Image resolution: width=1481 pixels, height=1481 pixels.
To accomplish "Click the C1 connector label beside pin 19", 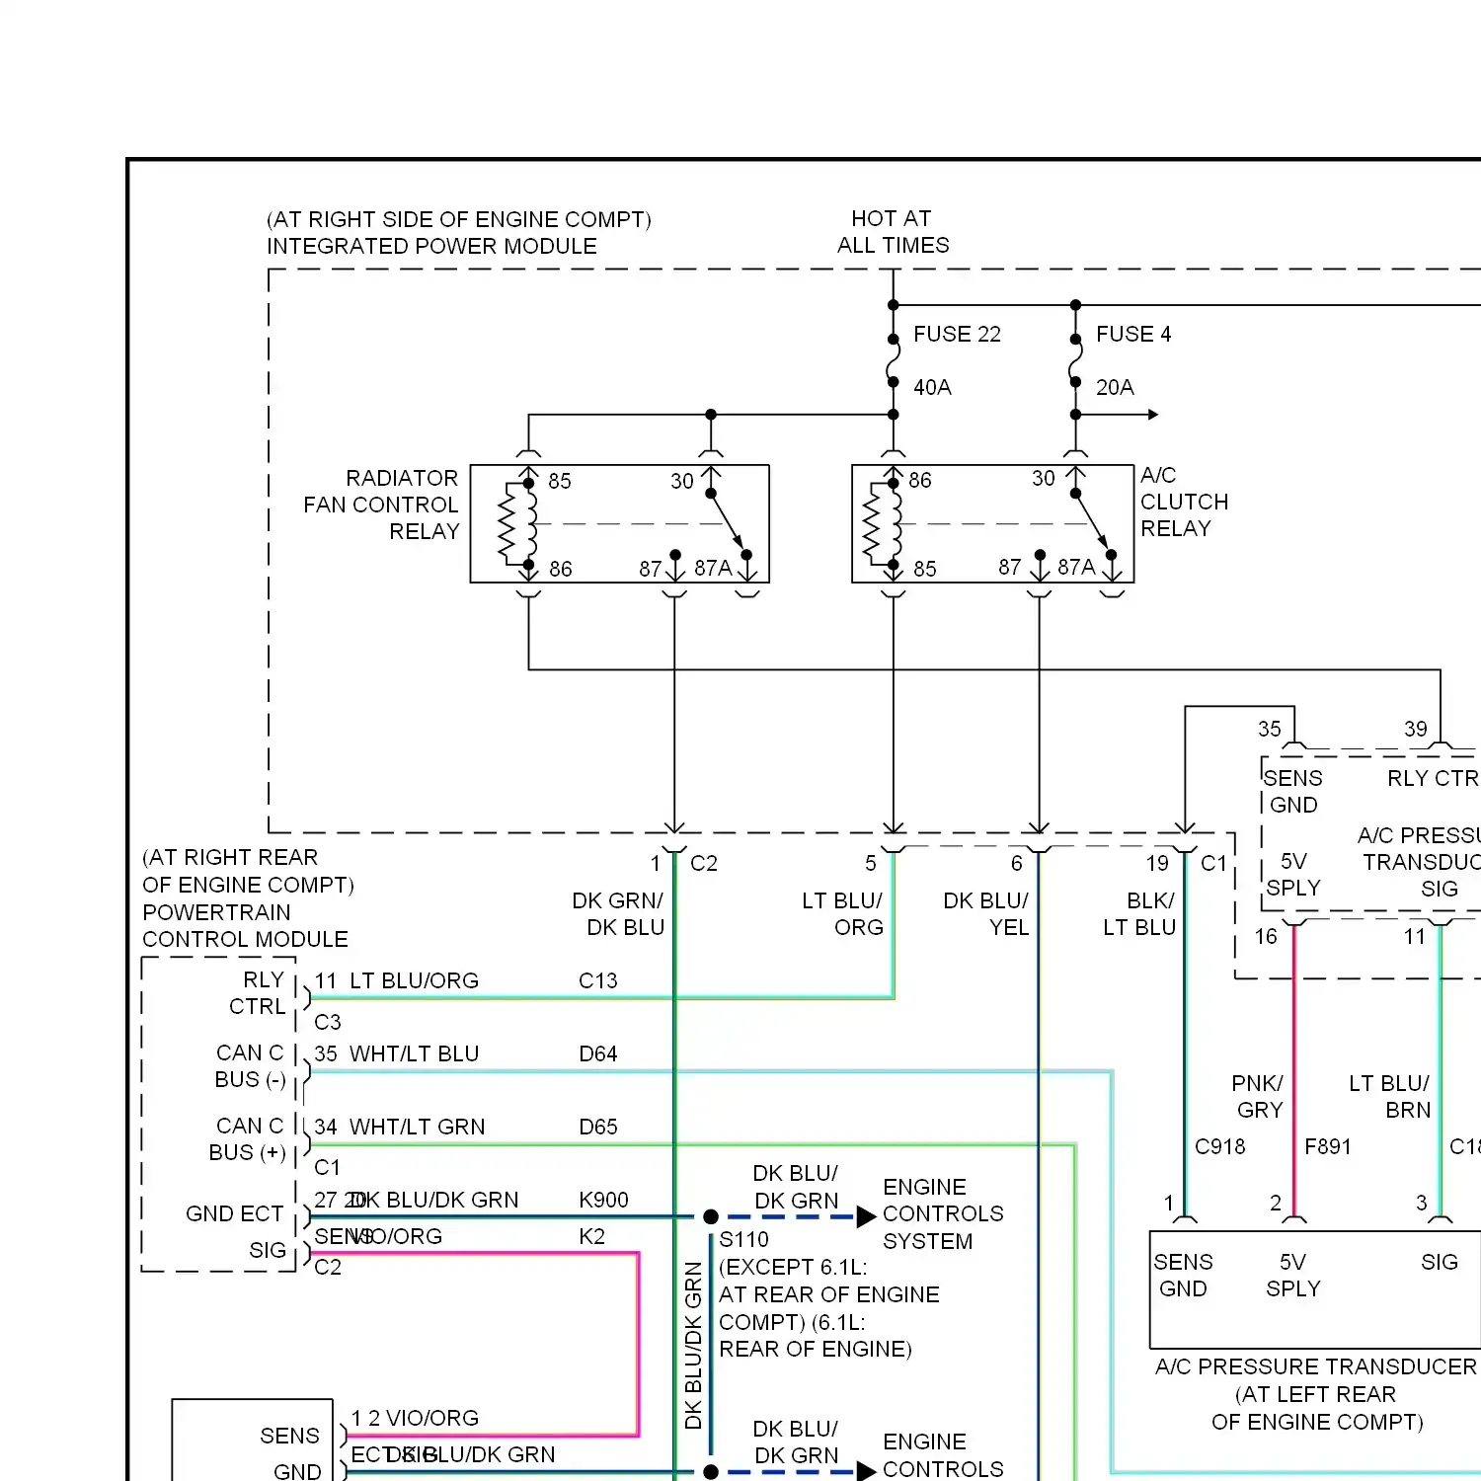I will tap(1213, 863).
